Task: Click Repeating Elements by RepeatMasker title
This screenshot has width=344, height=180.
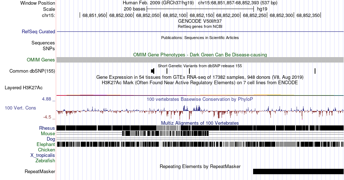Action: [200, 166]
